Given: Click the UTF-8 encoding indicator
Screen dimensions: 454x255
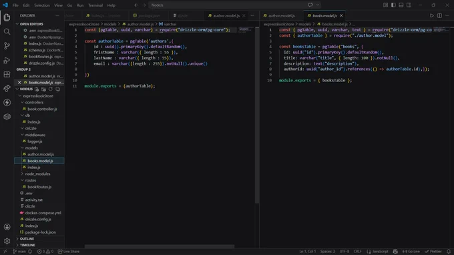Looking at the screenshot, I should [x=345, y=251].
